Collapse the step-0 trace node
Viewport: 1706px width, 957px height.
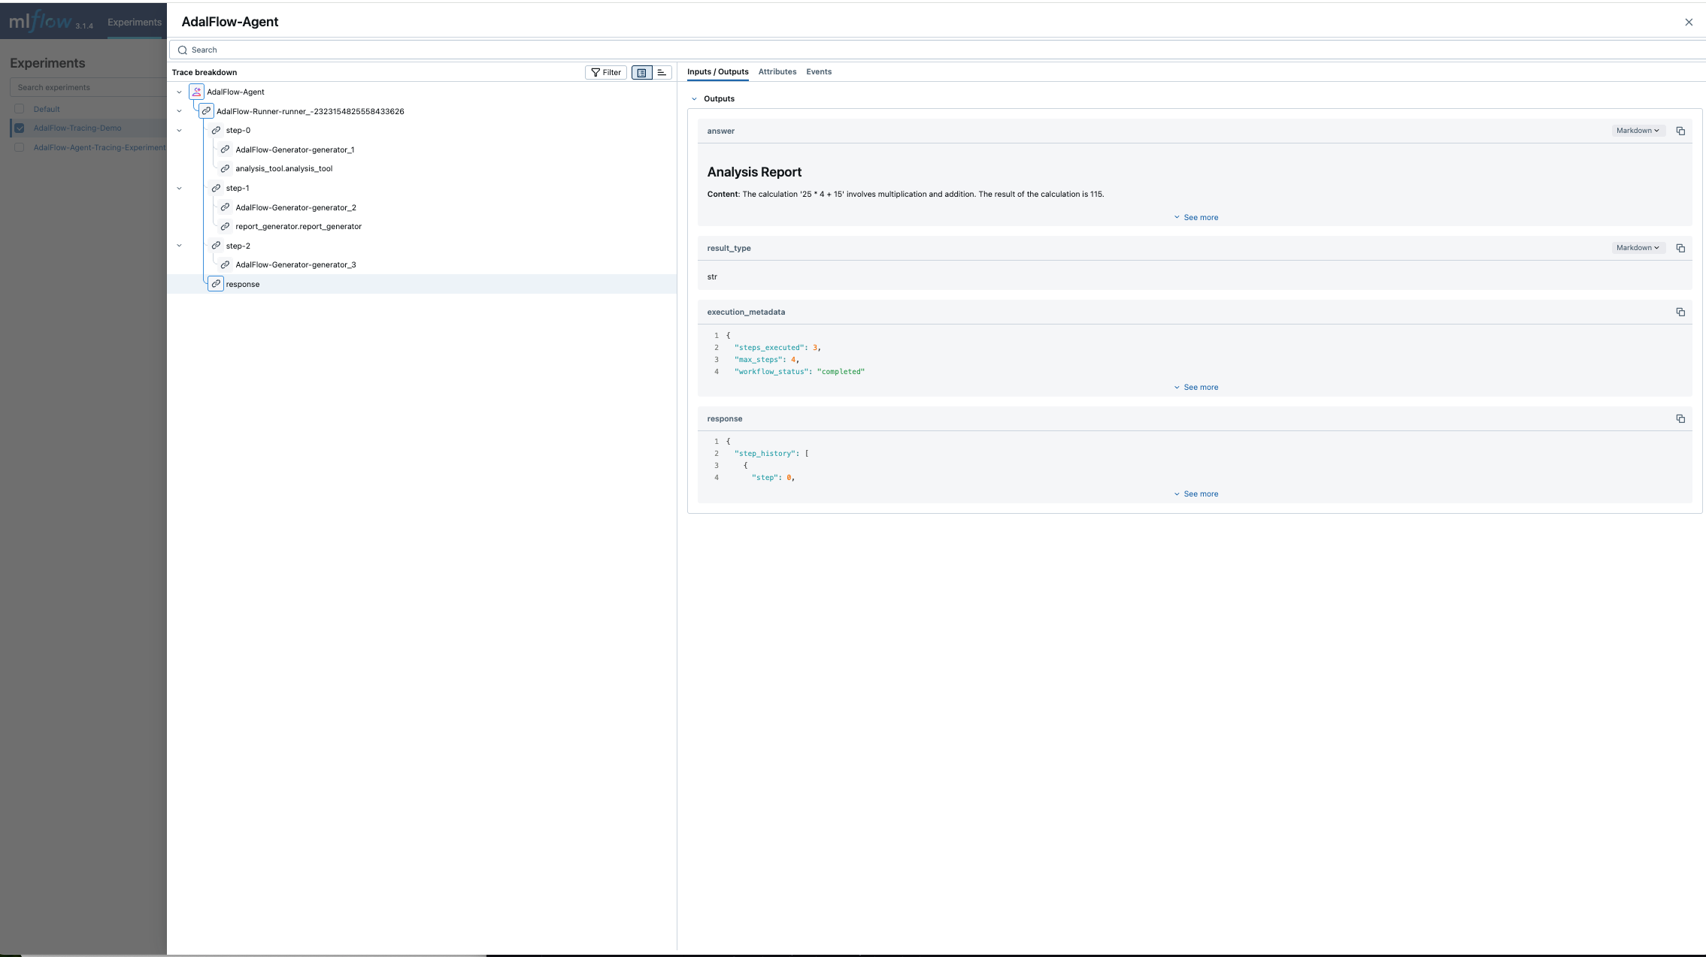pyautogui.click(x=179, y=130)
